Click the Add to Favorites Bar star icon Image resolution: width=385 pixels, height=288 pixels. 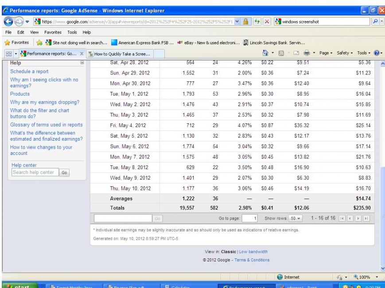click(x=39, y=42)
